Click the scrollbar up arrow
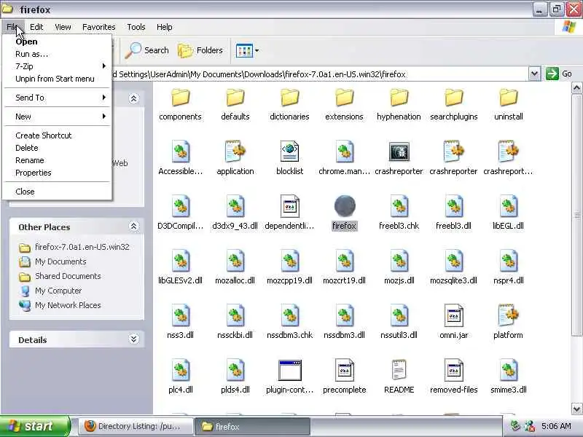583x437 pixels. click(x=576, y=88)
